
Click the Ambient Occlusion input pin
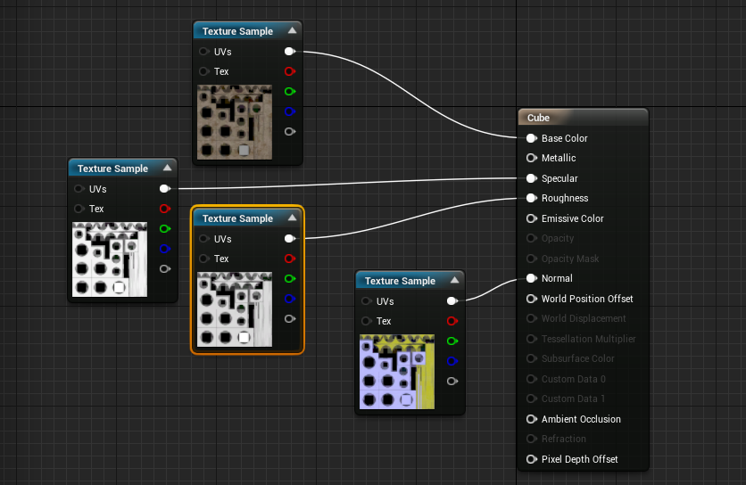click(x=531, y=419)
